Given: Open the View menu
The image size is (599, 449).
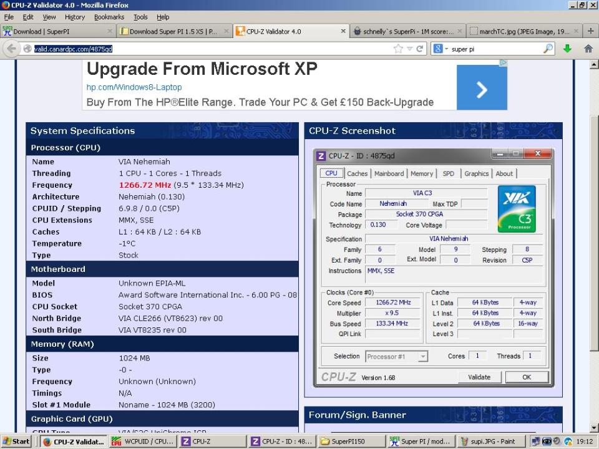Looking at the screenshot, I should click(x=49, y=17).
